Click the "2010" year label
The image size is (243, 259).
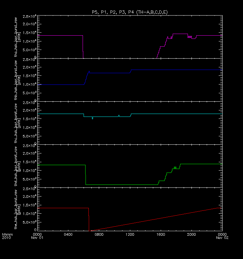pyautogui.click(x=6, y=238)
